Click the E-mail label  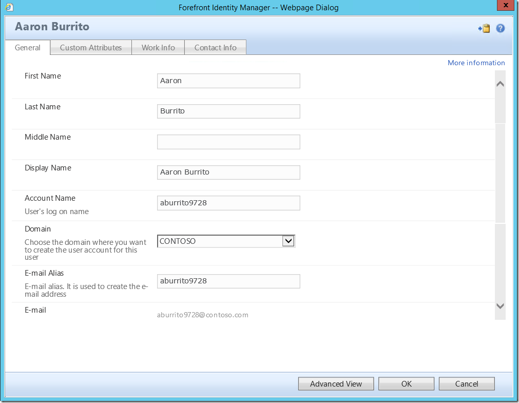(35, 310)
